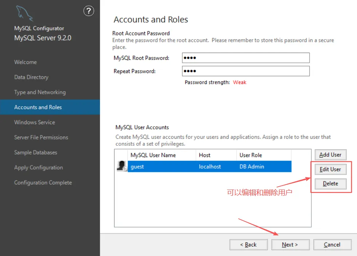Cancel the MySQL configuration
Image resolution: width=357 pixels, height=256 pixels.
(332, 245)
